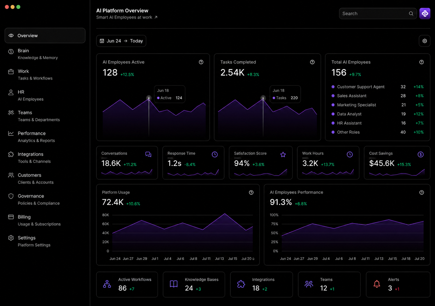Click the Jun 18 marker on Active chart

tap(149, 98)
